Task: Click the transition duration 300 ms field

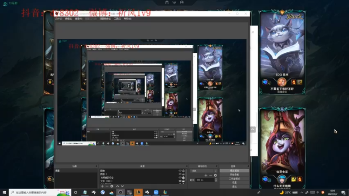Action: point(205,180)
